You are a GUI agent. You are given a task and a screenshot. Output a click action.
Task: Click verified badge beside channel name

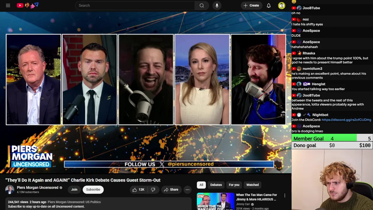click(x=61, y=188)
